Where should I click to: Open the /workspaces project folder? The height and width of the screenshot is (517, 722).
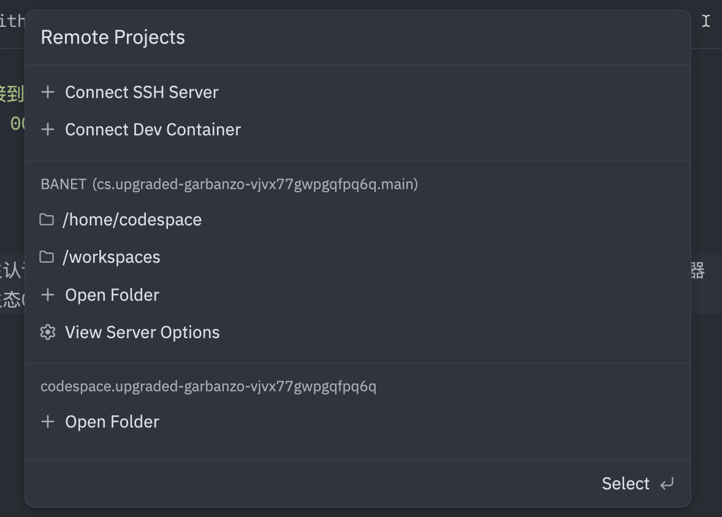point(111,257)
